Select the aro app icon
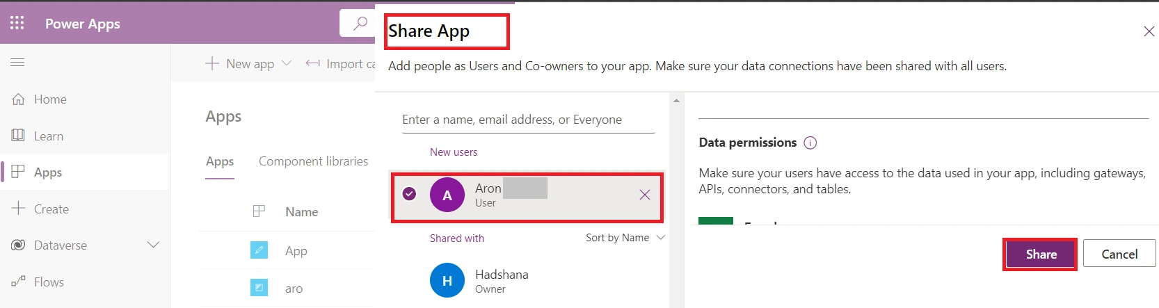 point(259,286)
